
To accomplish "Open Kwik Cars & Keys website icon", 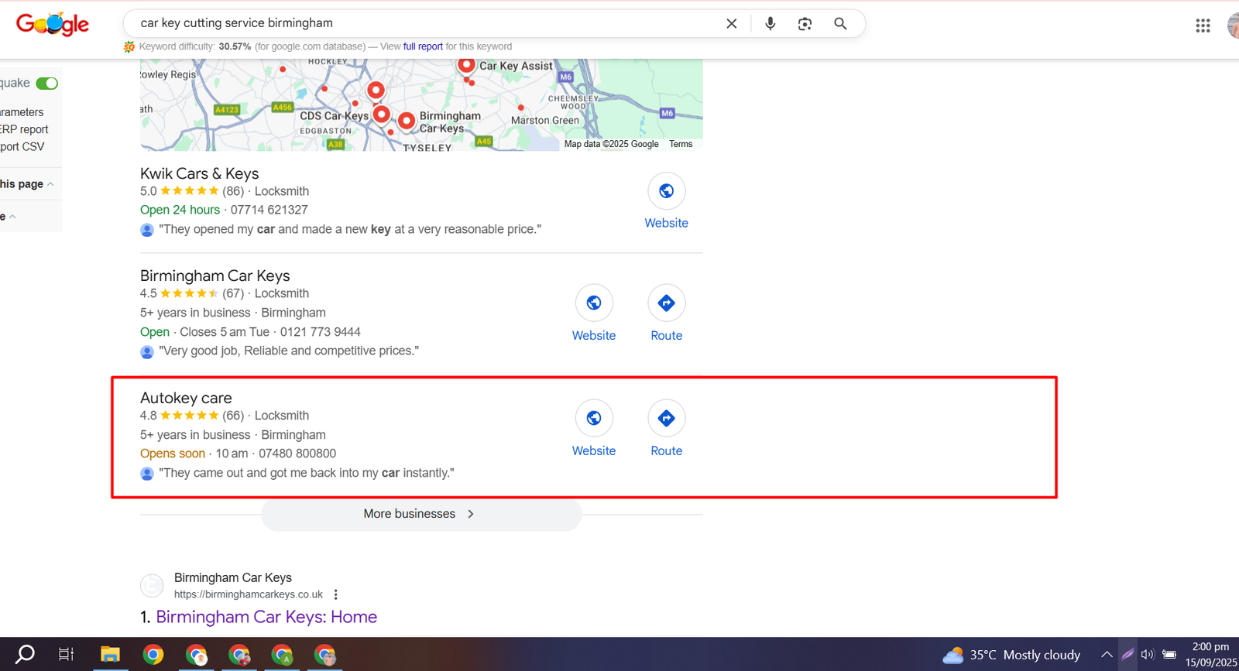I will pos(666,191).
